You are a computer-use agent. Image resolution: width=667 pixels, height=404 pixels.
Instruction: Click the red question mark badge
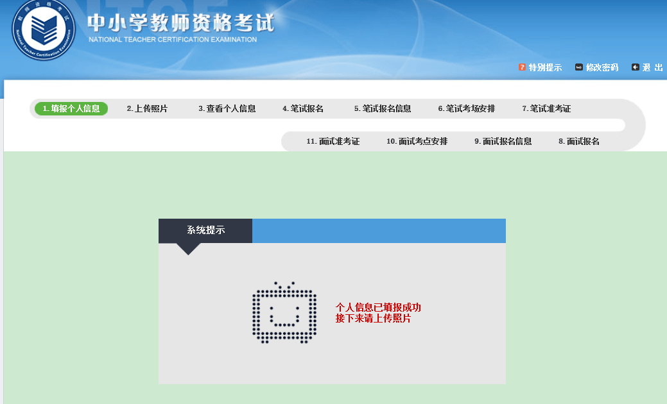(520, 67)
